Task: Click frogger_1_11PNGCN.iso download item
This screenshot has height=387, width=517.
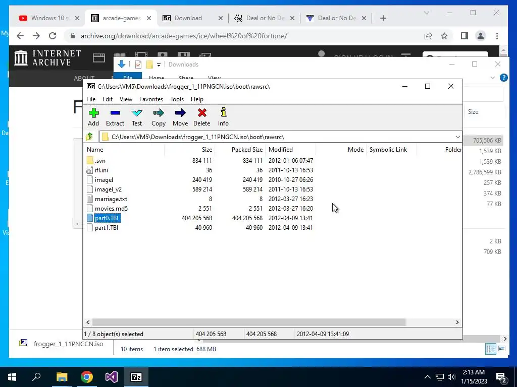Action: (x=62, y=344)
